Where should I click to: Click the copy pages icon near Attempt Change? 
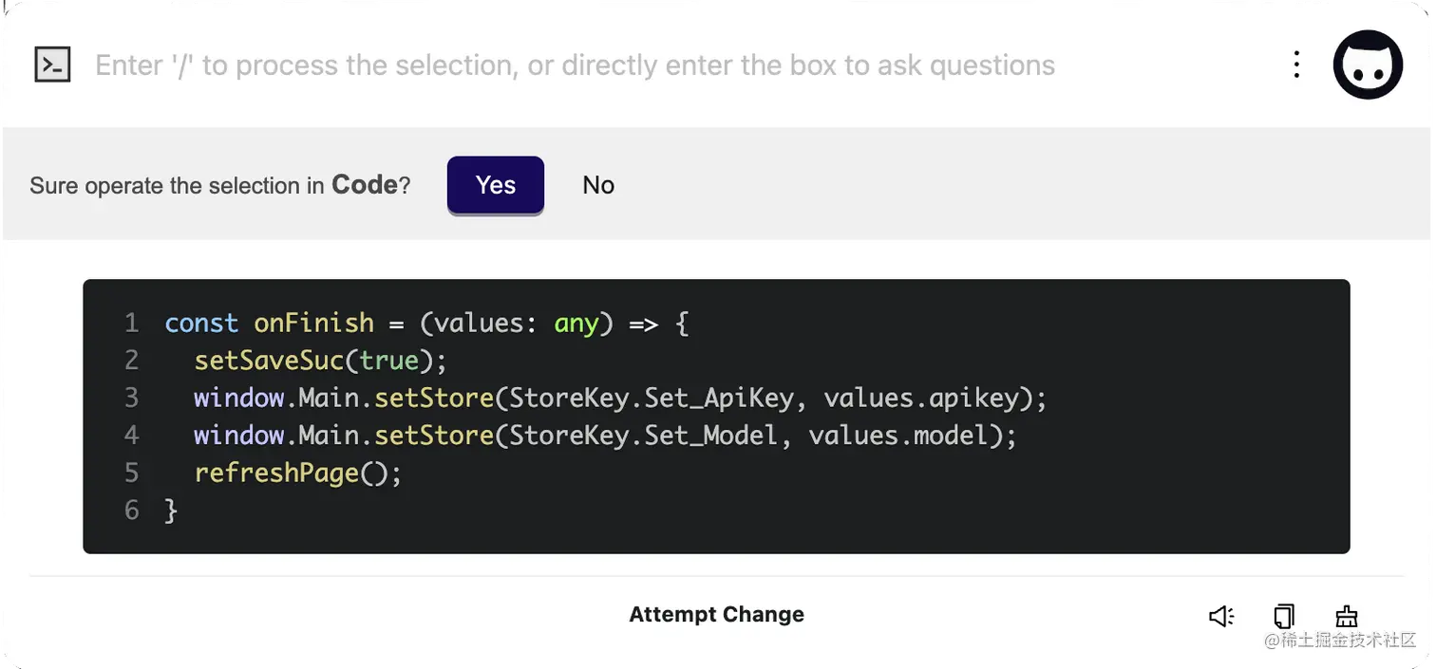1284,616
